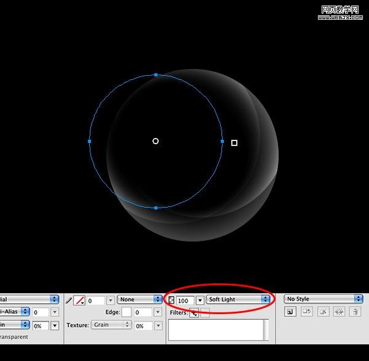
Task: Open the Soft Light blend mode dropdown
Action: 239,299
